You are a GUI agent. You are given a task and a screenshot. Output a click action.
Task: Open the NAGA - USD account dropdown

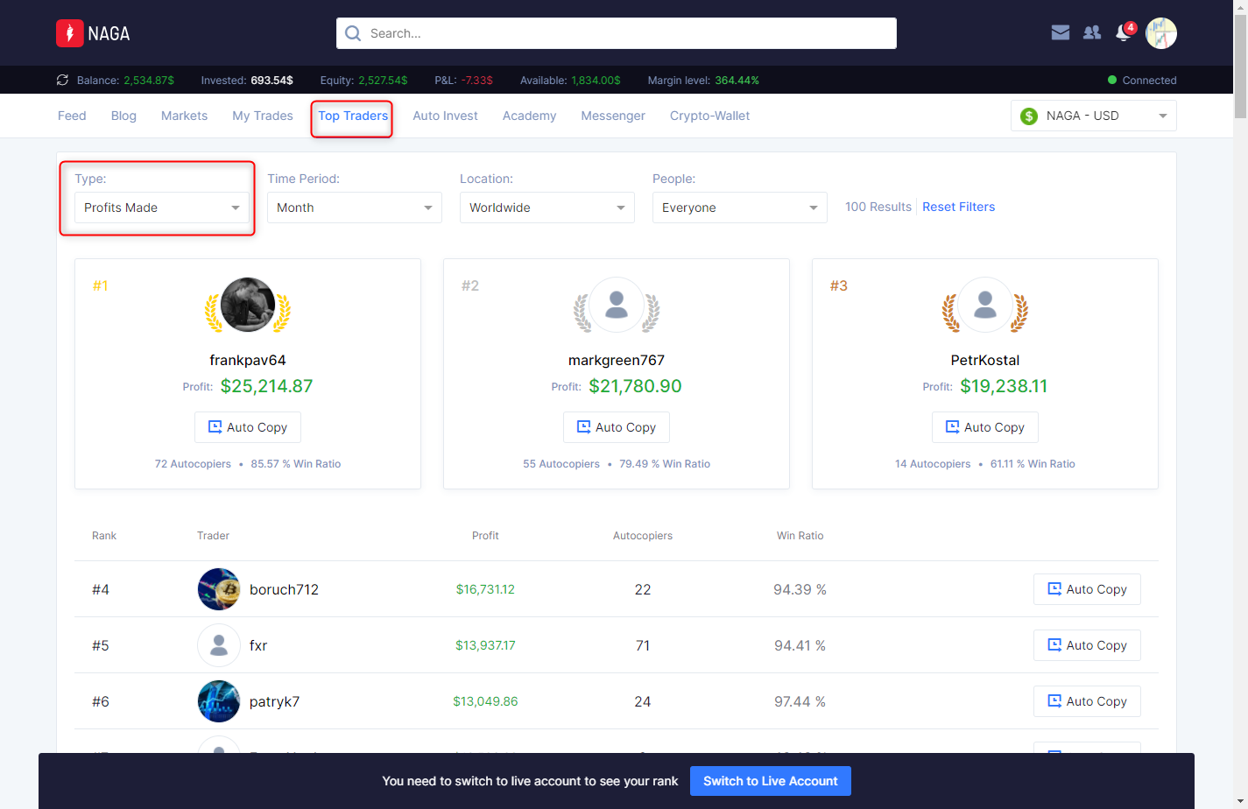(x=1094, y=116)
